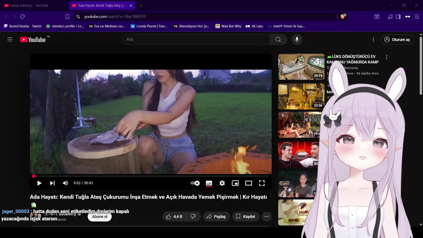Click the search magnifier button
This screenshot has height=238, width=423.
278,39
